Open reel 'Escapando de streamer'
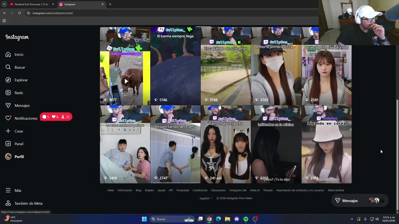This screenshot has width=399, height=224. pyautogui.click(x=226, y=66)
